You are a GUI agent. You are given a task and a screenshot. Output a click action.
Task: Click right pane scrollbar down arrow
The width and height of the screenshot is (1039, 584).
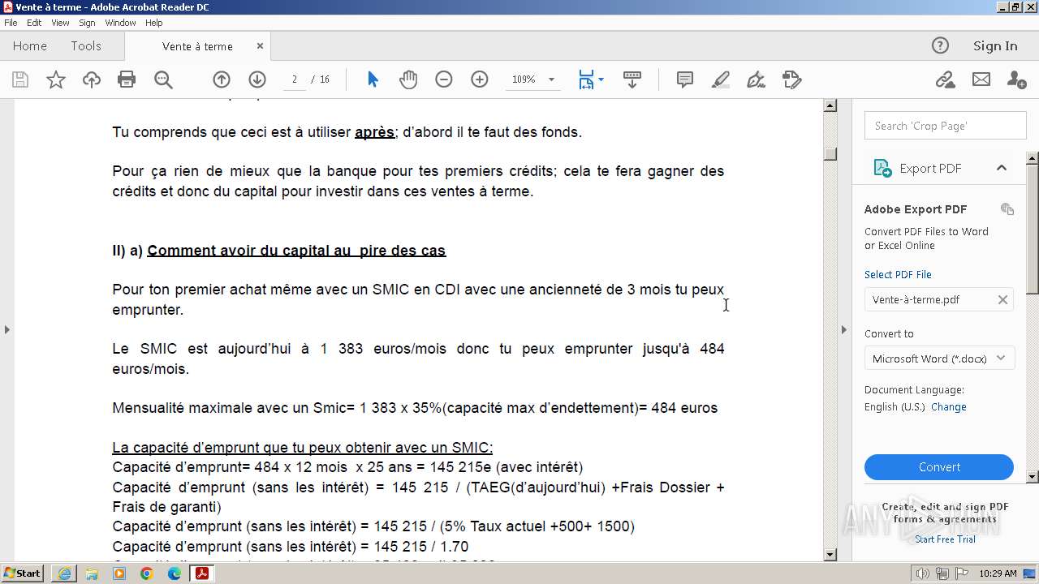pyautogui.click(x=1033, y=477)
